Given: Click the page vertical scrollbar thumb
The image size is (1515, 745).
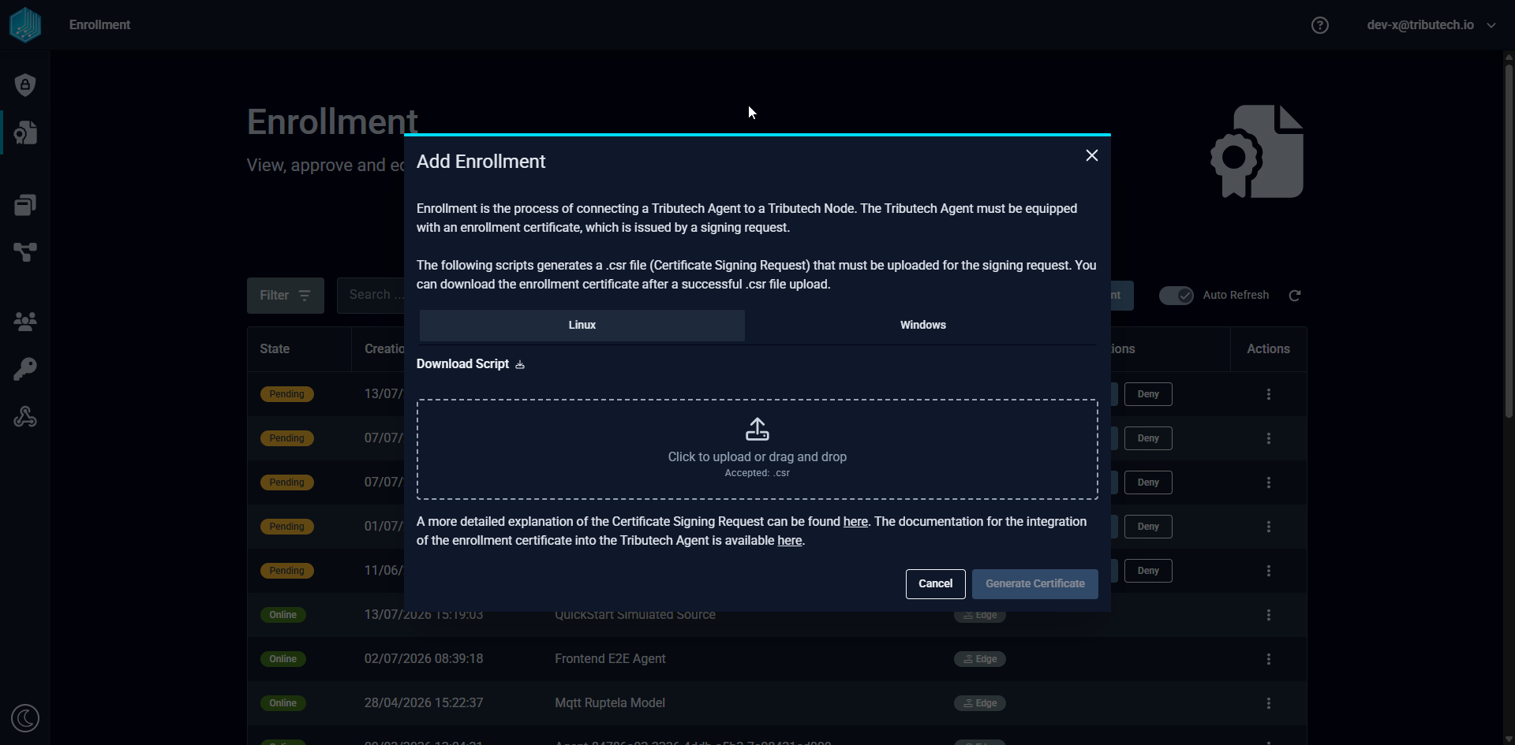Looking at the screenshot, I should tap(1509, 240).
